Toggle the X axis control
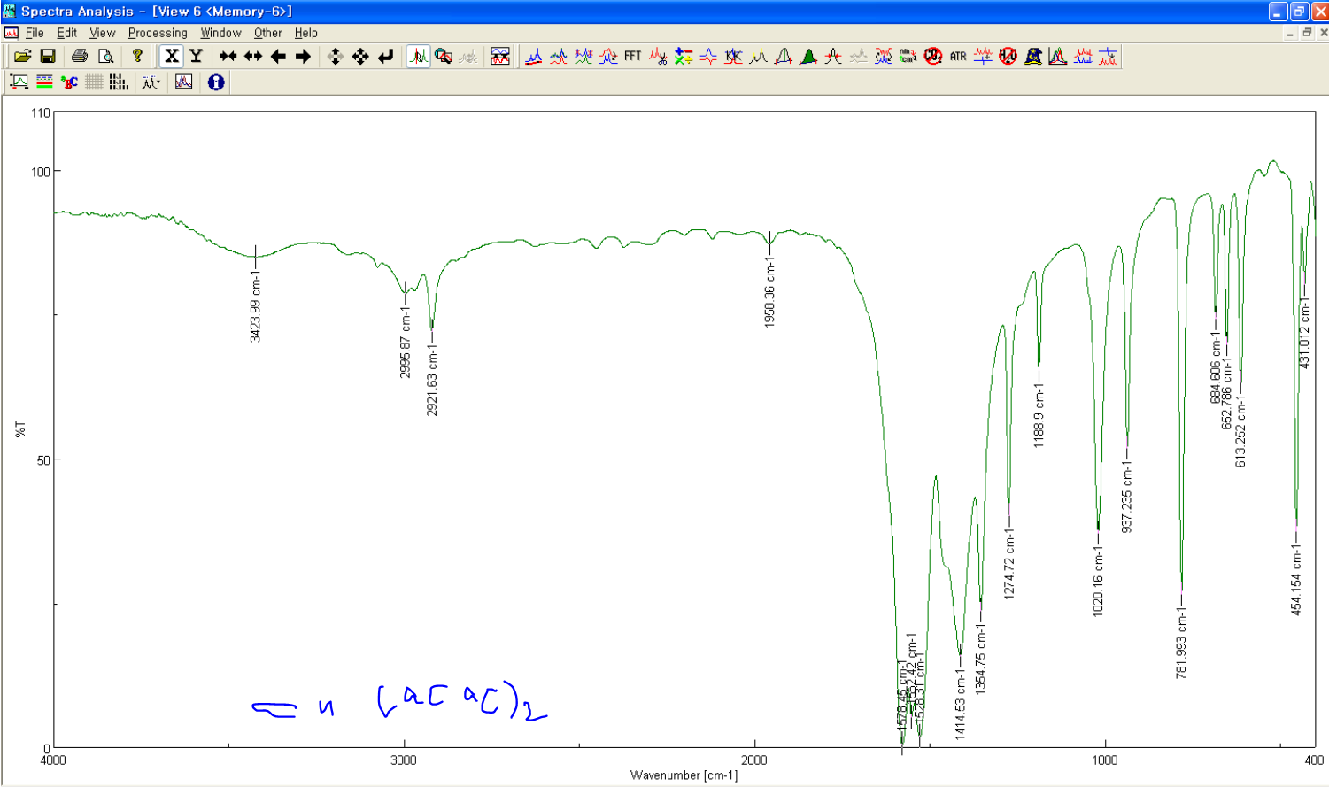 click(x=171, y=56)
